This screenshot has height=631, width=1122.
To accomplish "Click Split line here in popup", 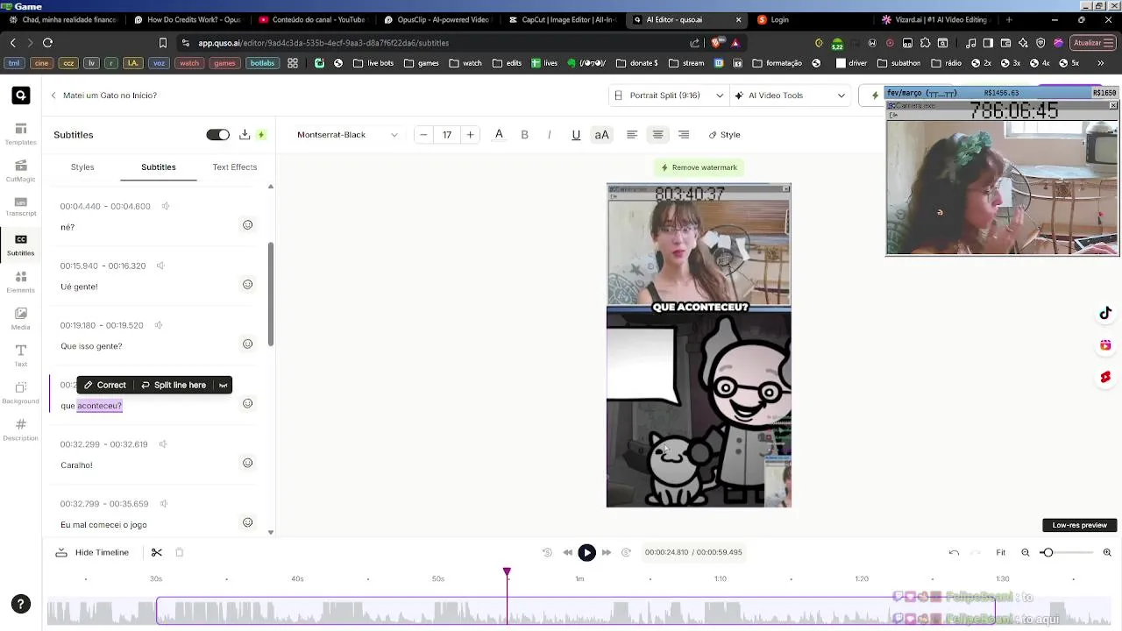I will 174,385.
